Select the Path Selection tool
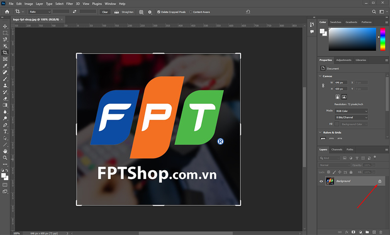This screenshot has height=235, width=390. [x=5, y=138]
